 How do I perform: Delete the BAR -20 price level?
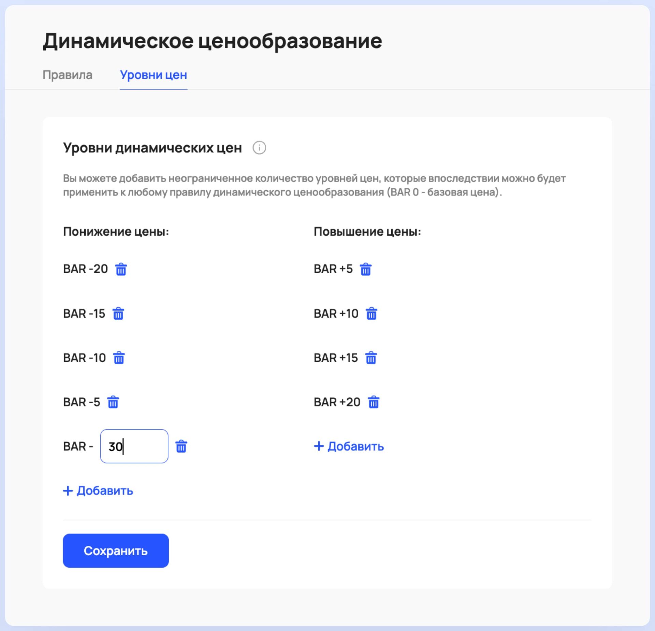coord(121,269)
